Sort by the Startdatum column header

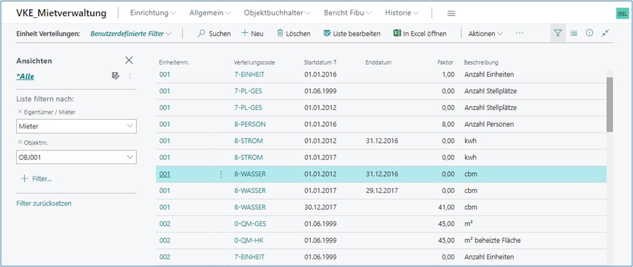[320, 62]
